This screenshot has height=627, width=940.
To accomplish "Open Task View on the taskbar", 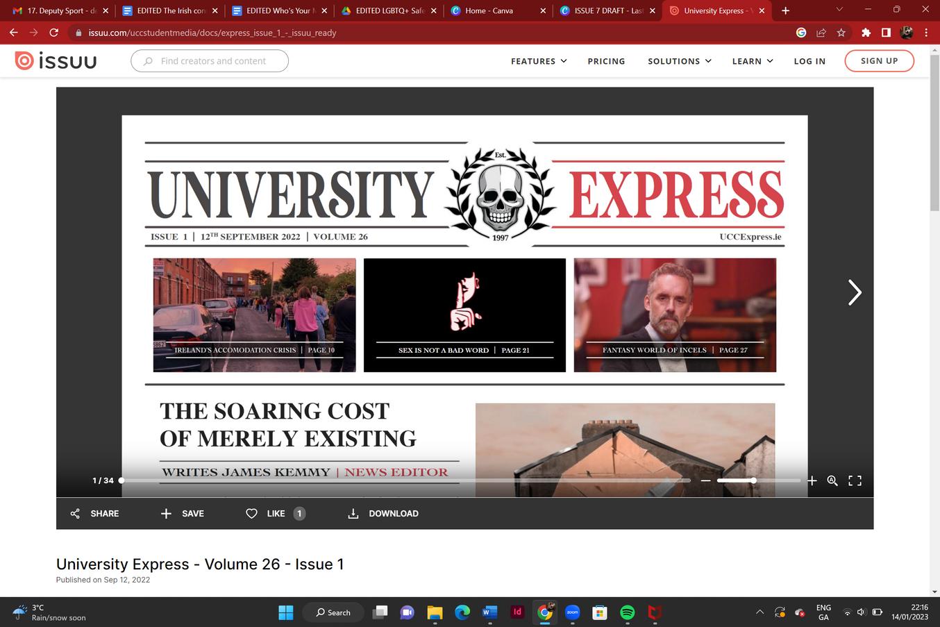I will click(380, 612).
